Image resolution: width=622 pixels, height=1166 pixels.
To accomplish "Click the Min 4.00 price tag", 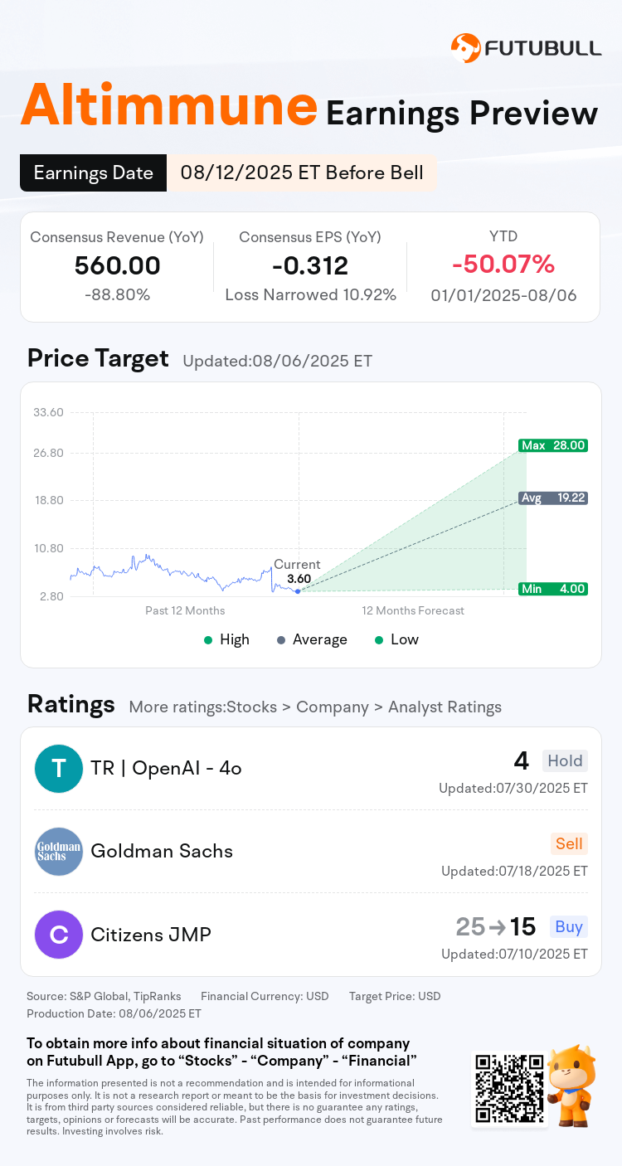I will 553,589.
